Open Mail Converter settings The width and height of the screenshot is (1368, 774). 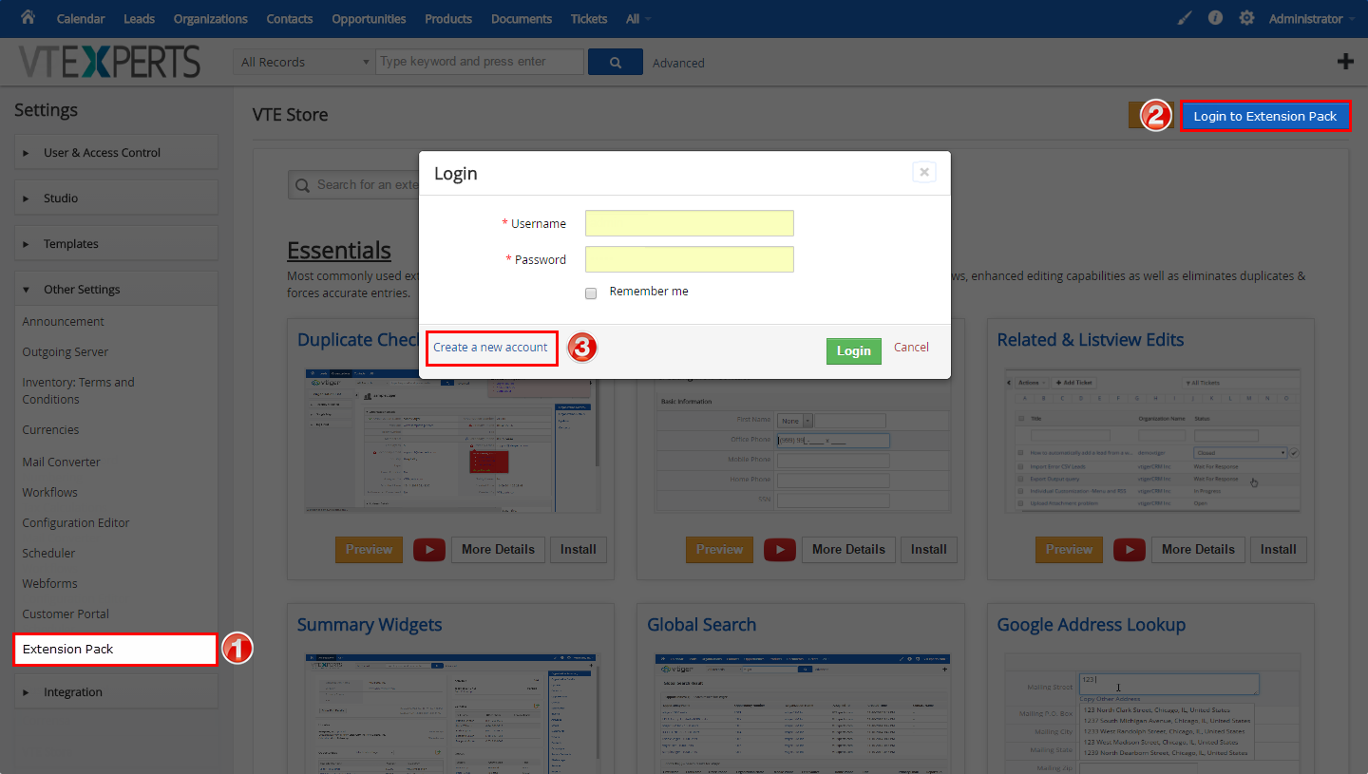point(62,462)
